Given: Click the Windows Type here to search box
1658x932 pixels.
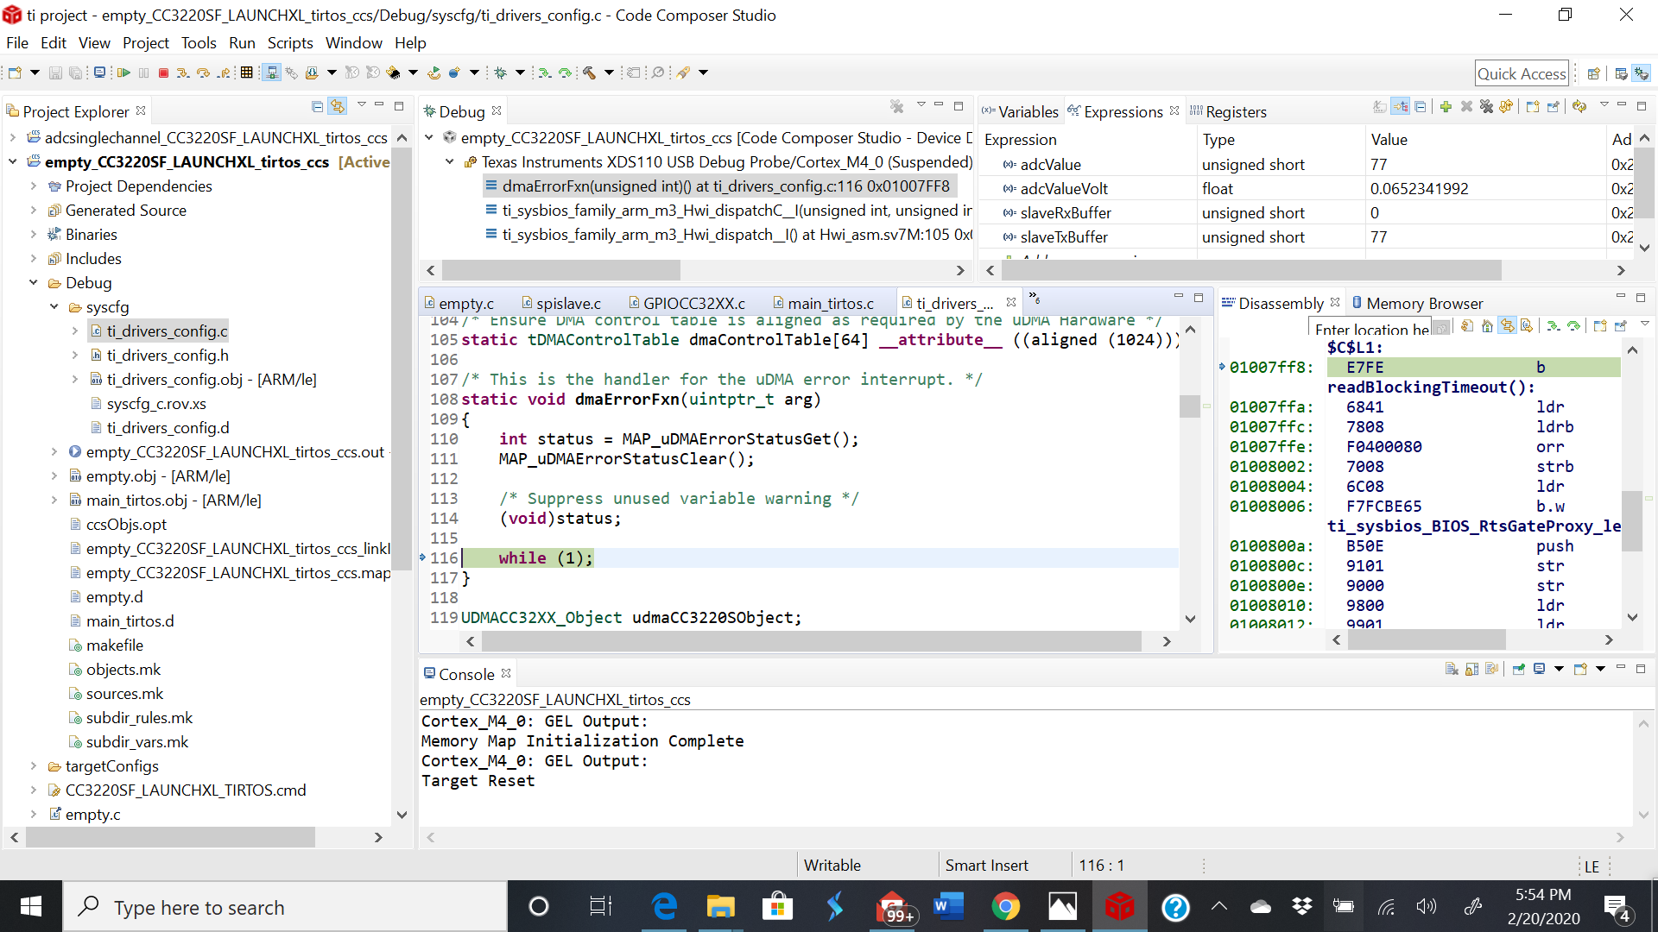Looking at the screenshot, I should [285, 907].
